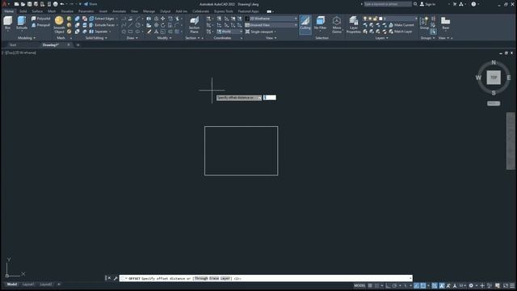This screenshot has height=291, width=517.
Task: Choose the Presspull tool
Action: [41, 25]
